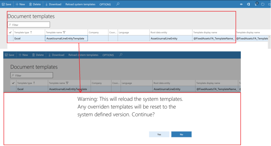The height and width of the screenshot is (146, 271).
Task: Click Delete in the lower dimmed toolbar
Action: pyautogui.click(x=38, y=55)
